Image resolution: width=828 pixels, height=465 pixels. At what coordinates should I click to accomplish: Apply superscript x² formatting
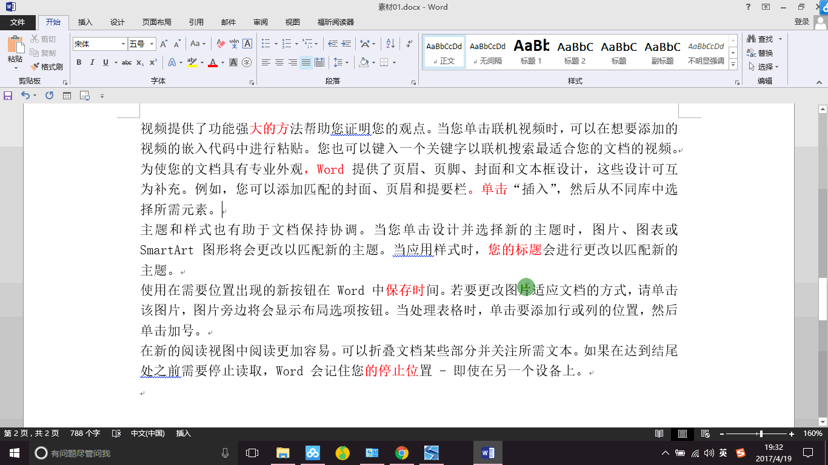click(x=153, y=62)
